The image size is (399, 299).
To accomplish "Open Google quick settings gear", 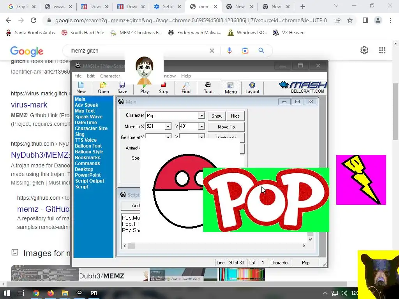I will point(364,50).
